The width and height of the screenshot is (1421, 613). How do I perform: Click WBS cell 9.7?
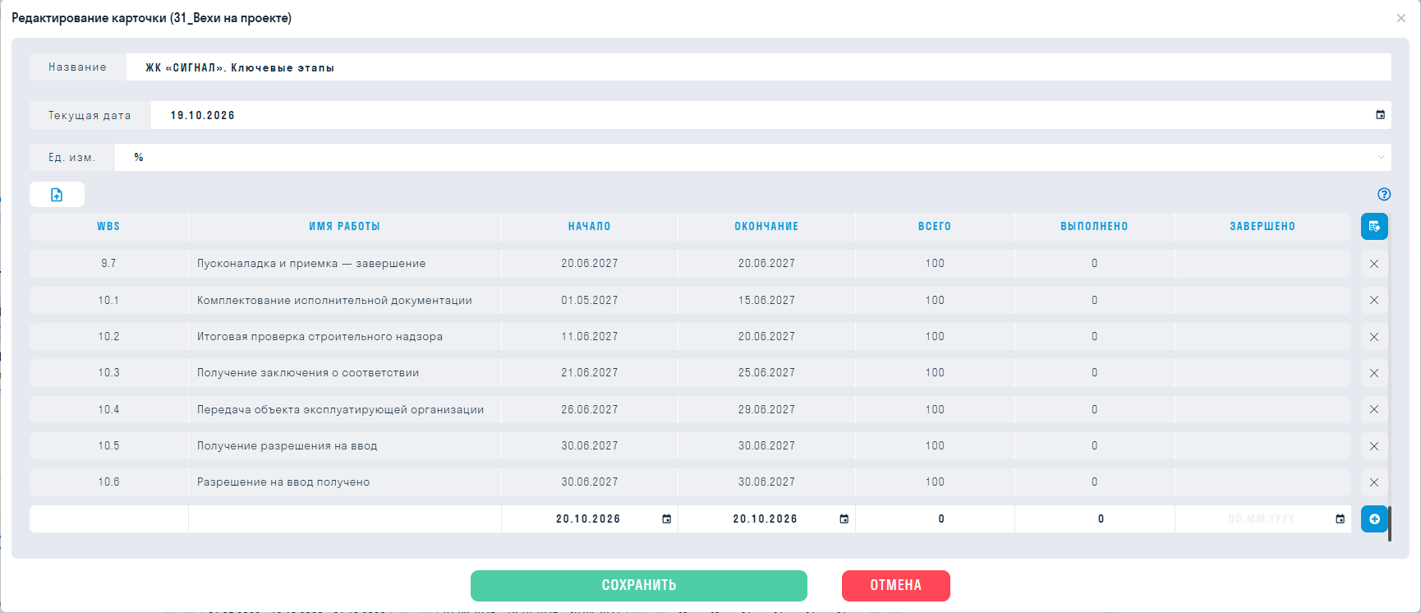click(108, 264)
